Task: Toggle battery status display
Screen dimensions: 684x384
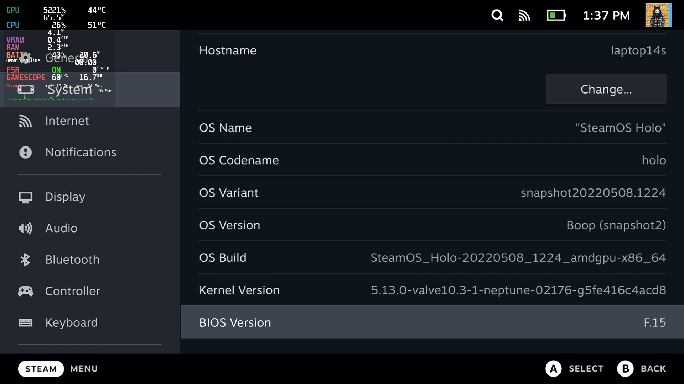Action: pos(556,15)
